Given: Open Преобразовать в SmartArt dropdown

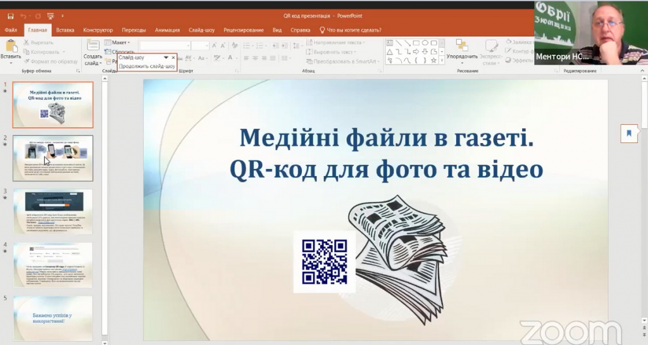Looking at the screenshot, I should [x=343, y=61].
